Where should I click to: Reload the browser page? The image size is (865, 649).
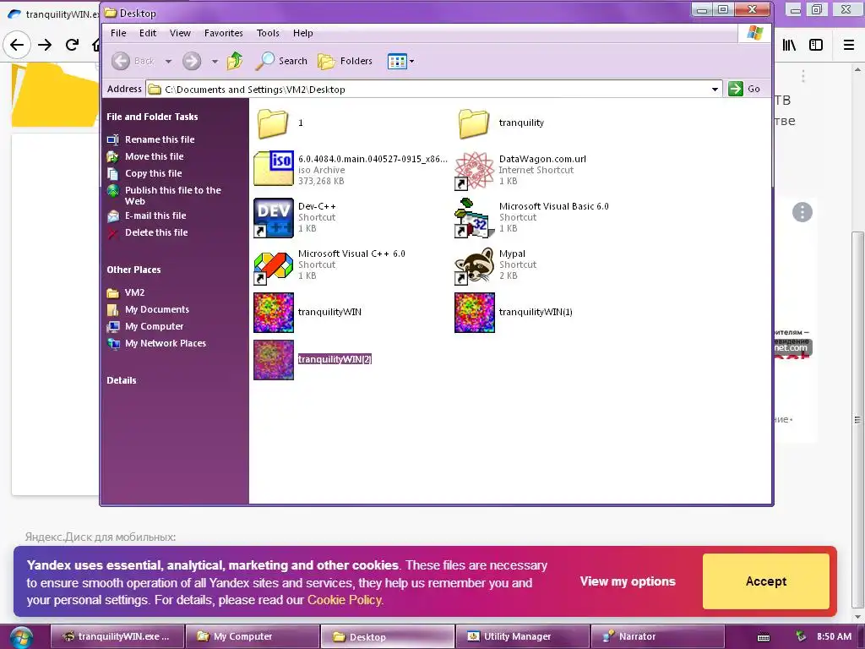pyautogui.click(x=72, y=45)
